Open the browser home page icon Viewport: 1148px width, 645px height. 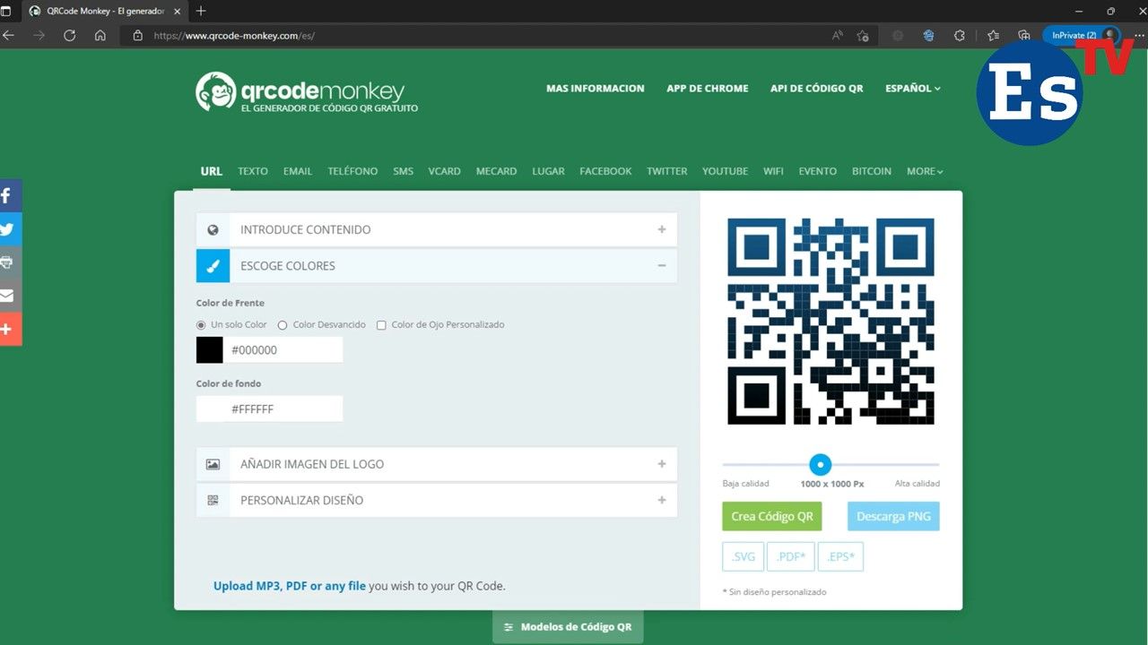tap(100, 36)
